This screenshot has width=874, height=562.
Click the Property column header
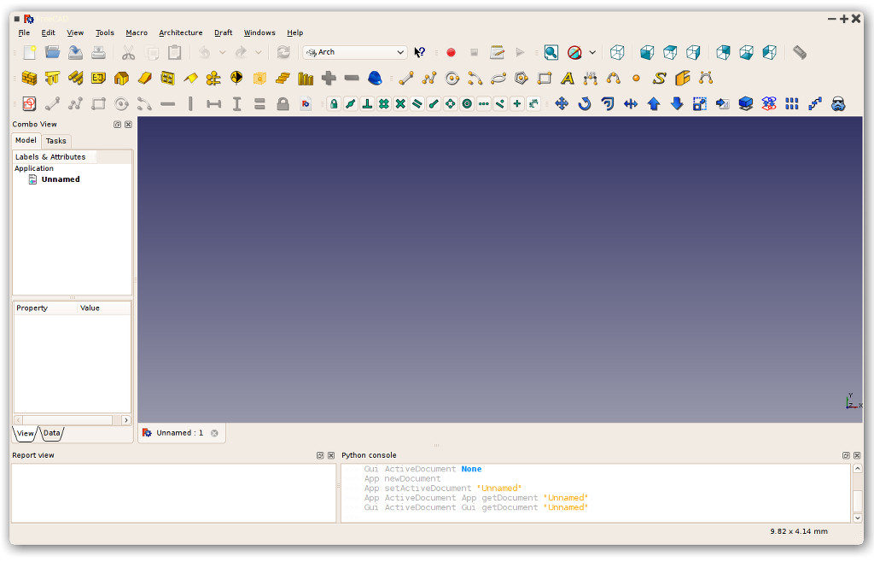pos(44,307)
